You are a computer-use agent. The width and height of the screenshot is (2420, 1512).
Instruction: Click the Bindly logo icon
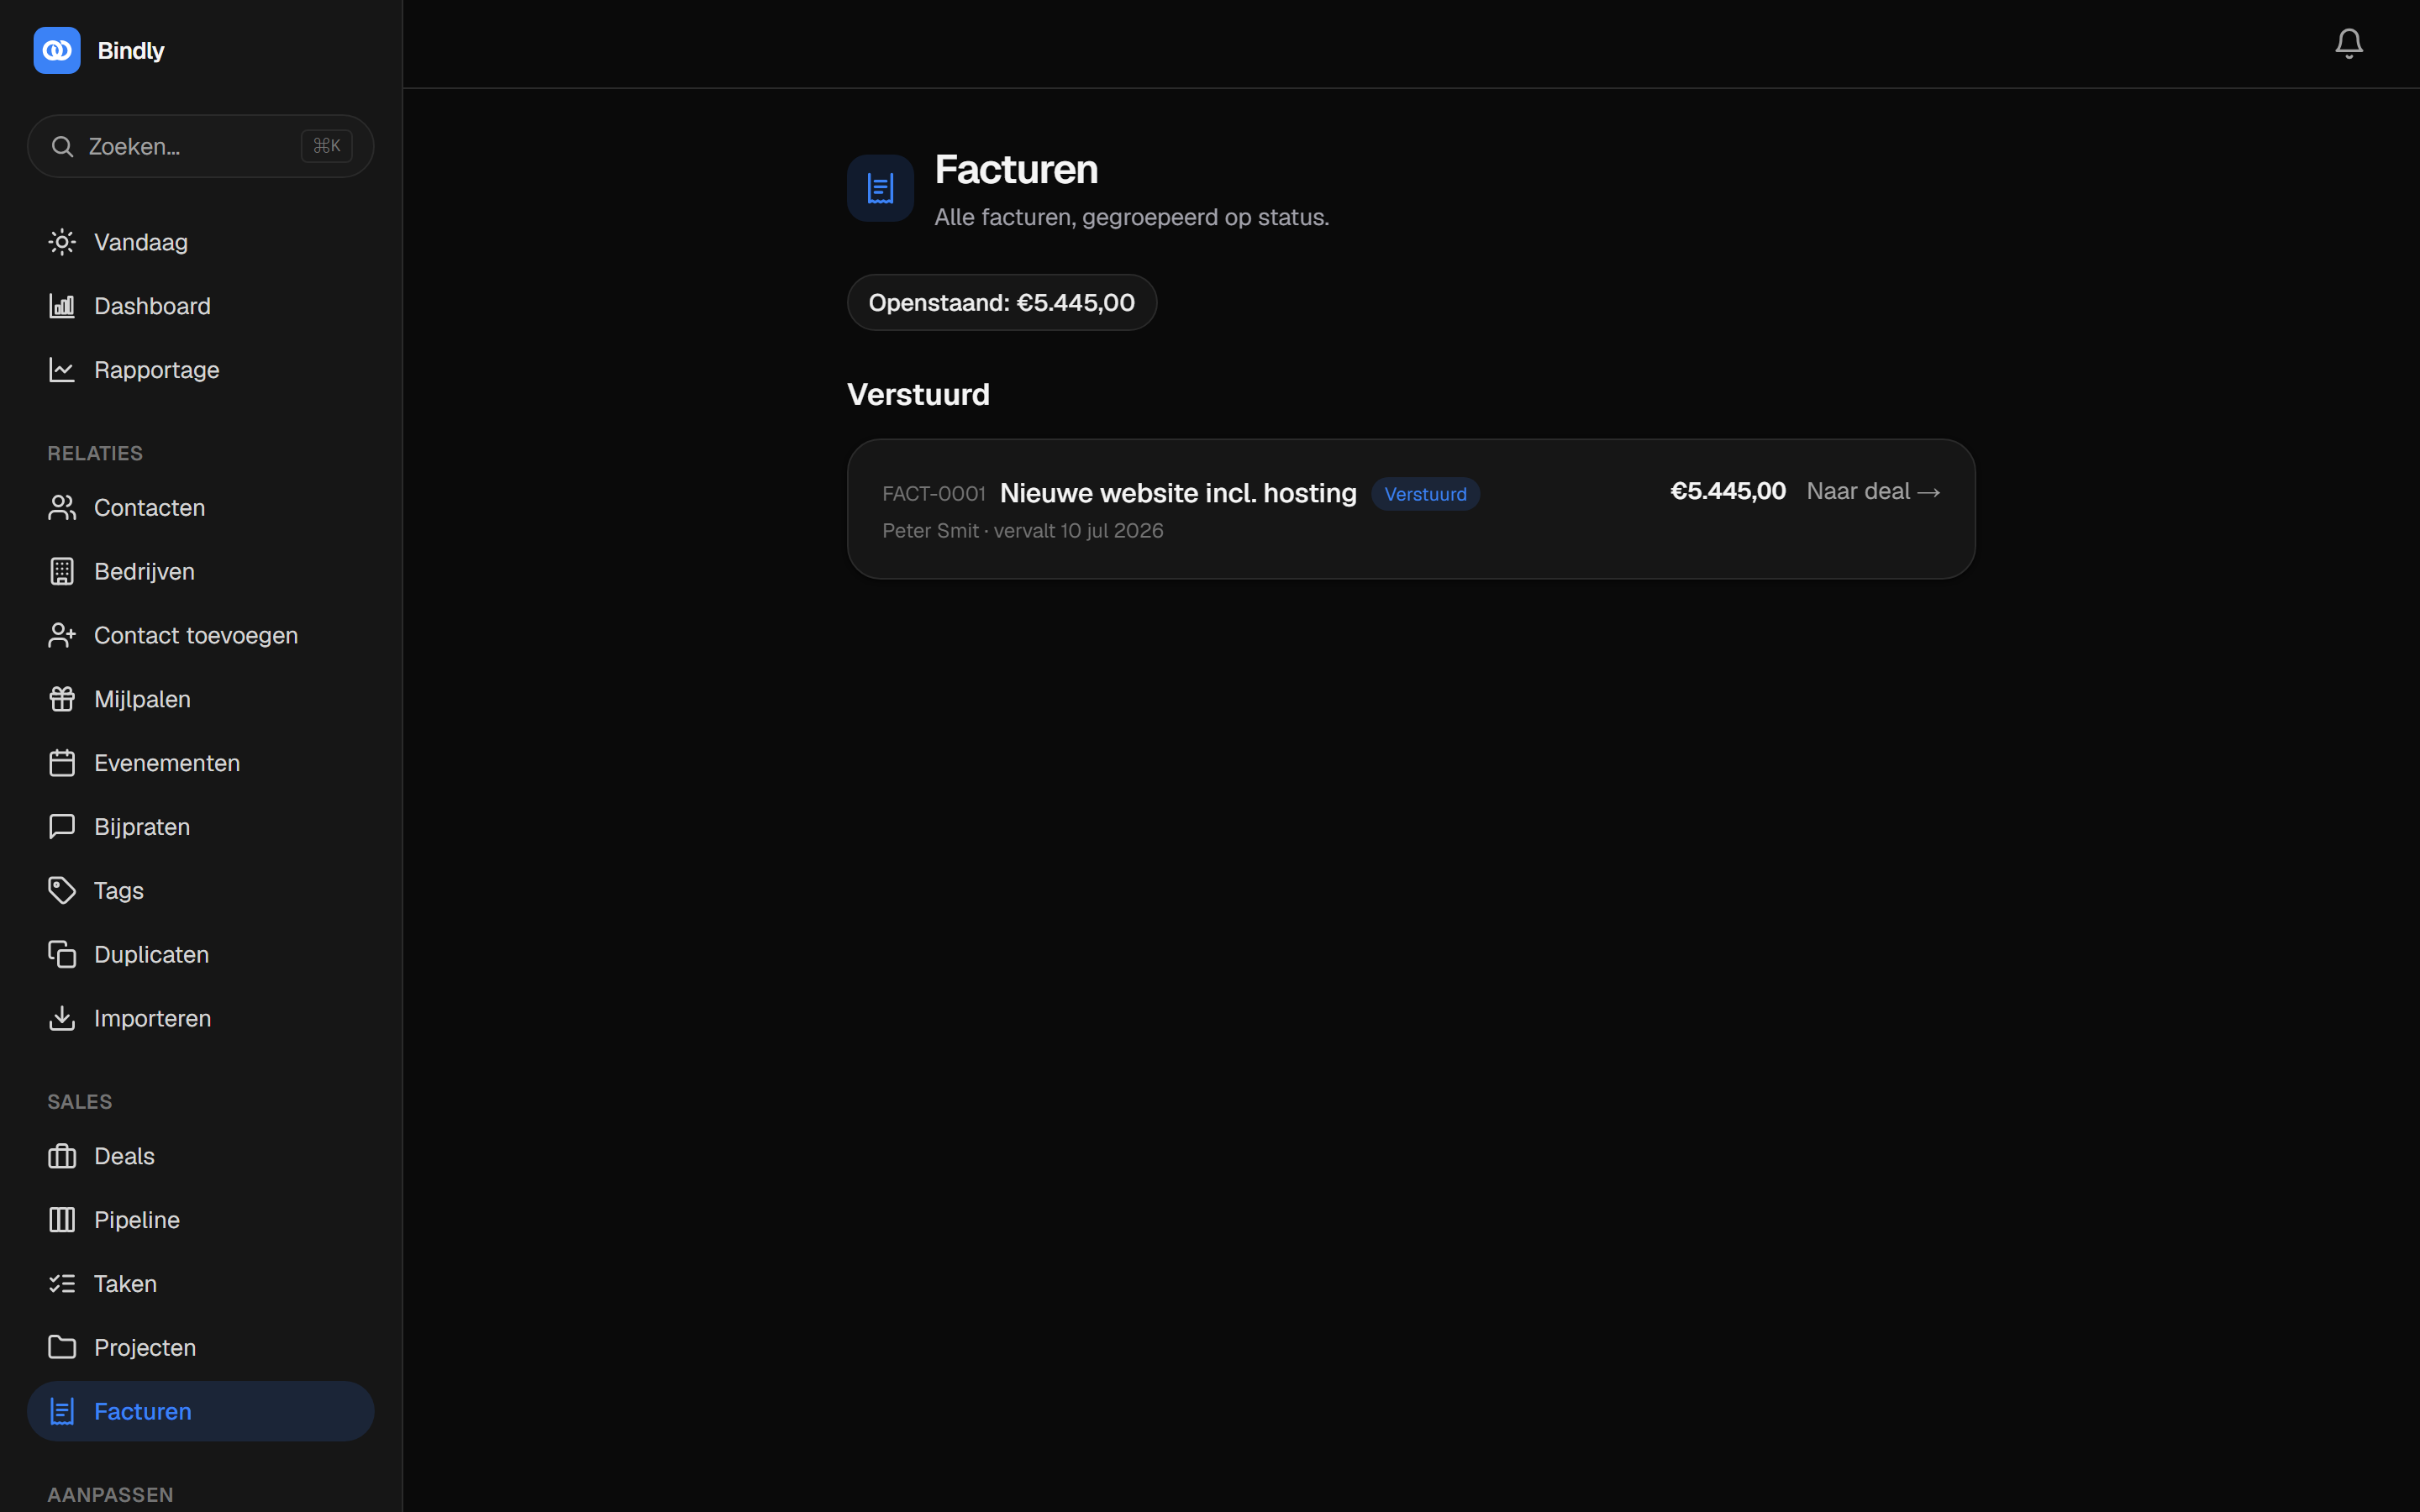tap(57, 50)
